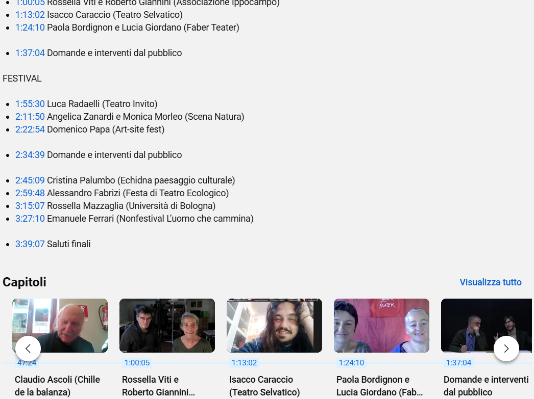Open timestamp 2:11:50 for Scena Natura
Screen dimensions: 534x399
click(x=30, y=117)
